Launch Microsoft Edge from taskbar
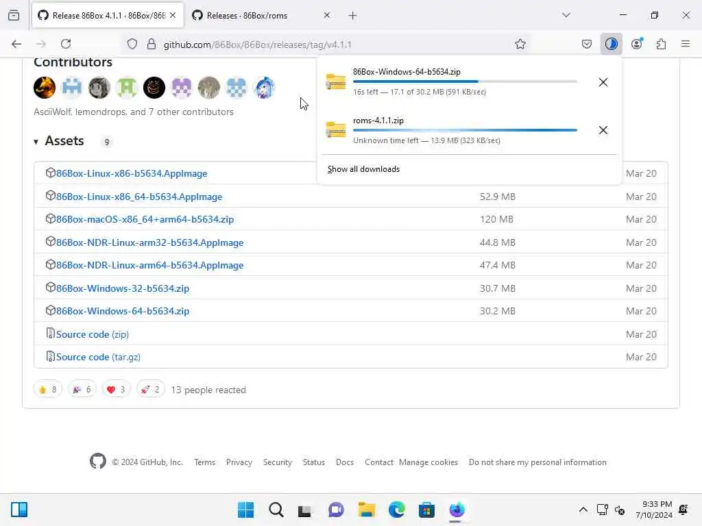Image resolution: width=702 pixels, height=526 pixels. 397,510
